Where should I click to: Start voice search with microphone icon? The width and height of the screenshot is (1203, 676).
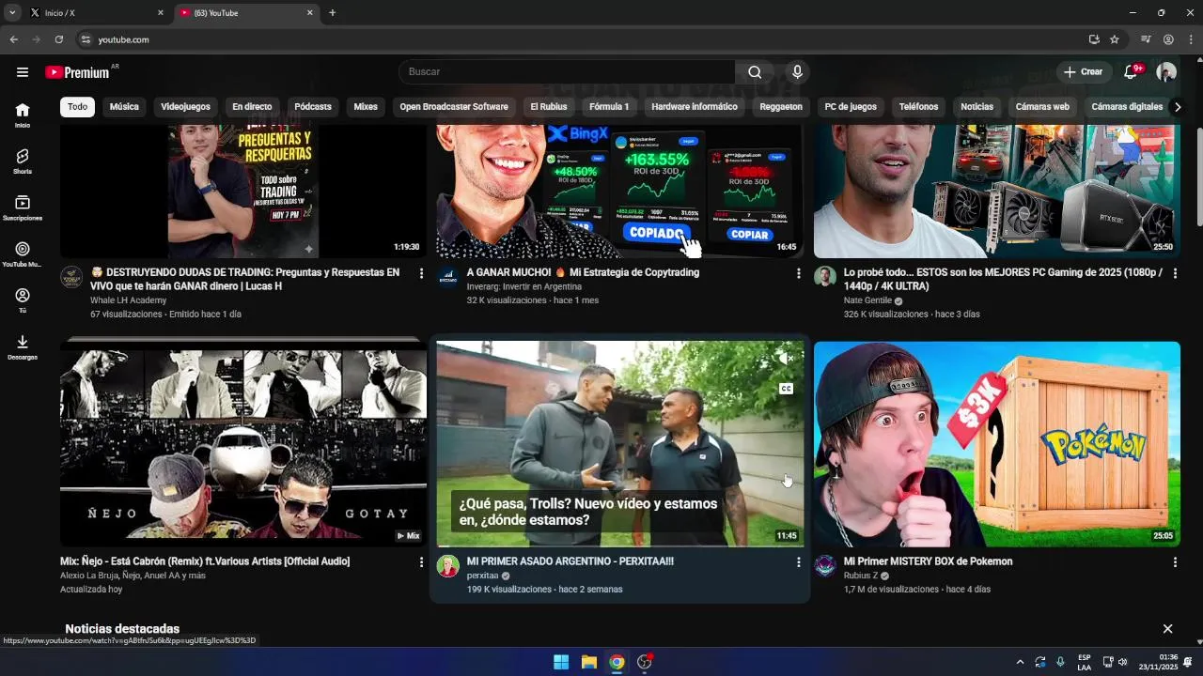click(x=797, y=72)
